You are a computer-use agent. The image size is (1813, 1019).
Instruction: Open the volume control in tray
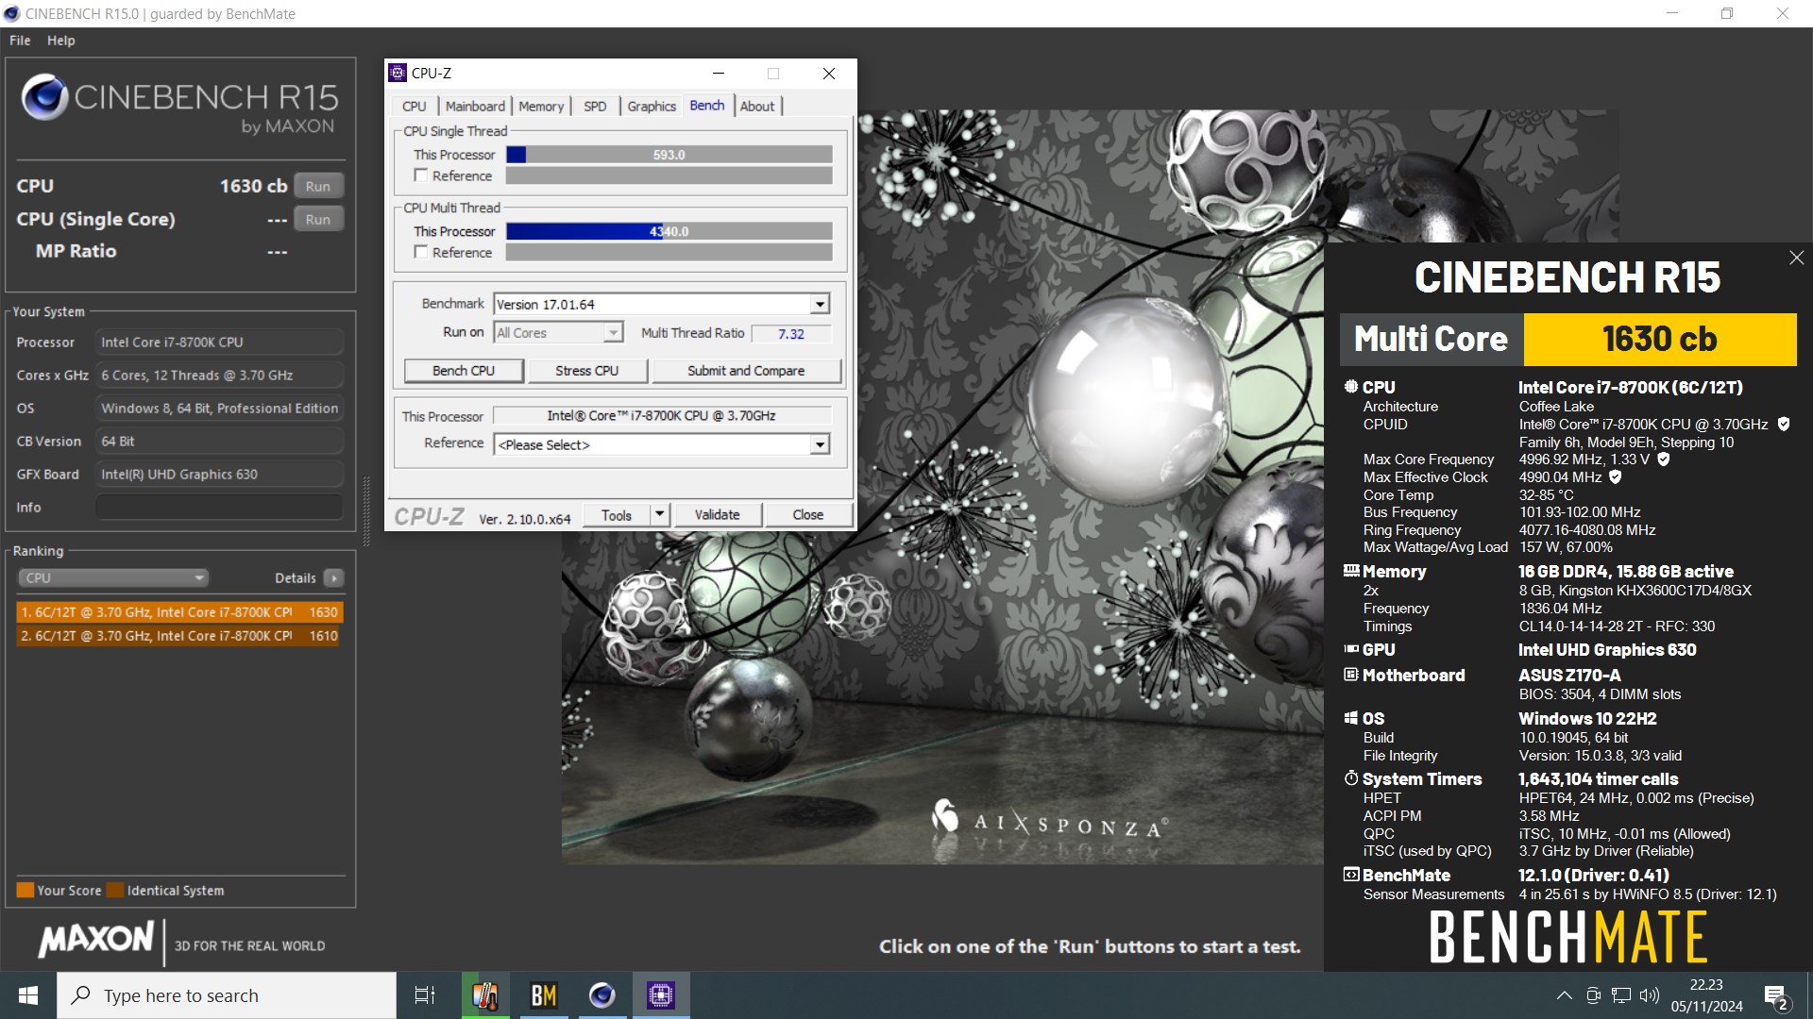click(1650, 995)
